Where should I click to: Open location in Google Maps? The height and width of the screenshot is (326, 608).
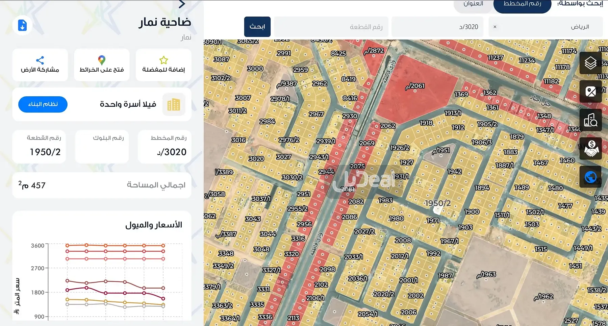(102, 65)
